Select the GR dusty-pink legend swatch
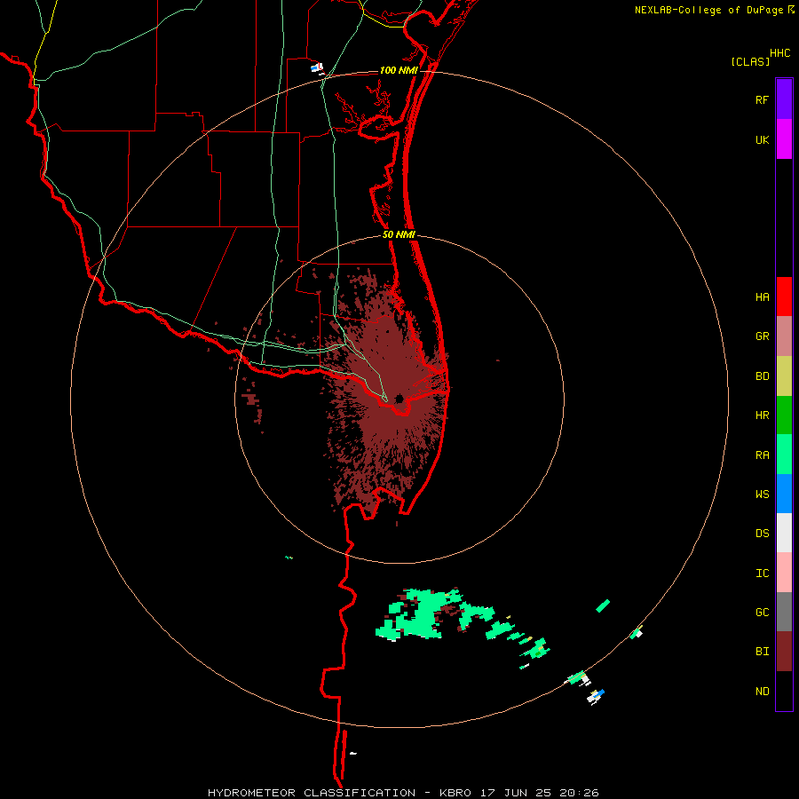799x799 pixels. coord(784,336)
